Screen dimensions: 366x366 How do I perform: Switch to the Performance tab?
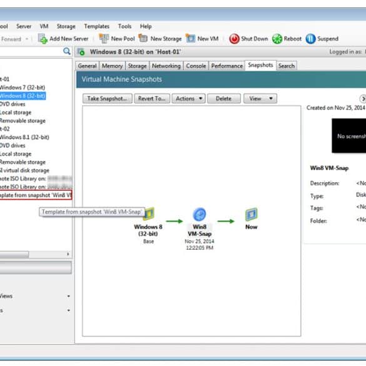point(227,66)
